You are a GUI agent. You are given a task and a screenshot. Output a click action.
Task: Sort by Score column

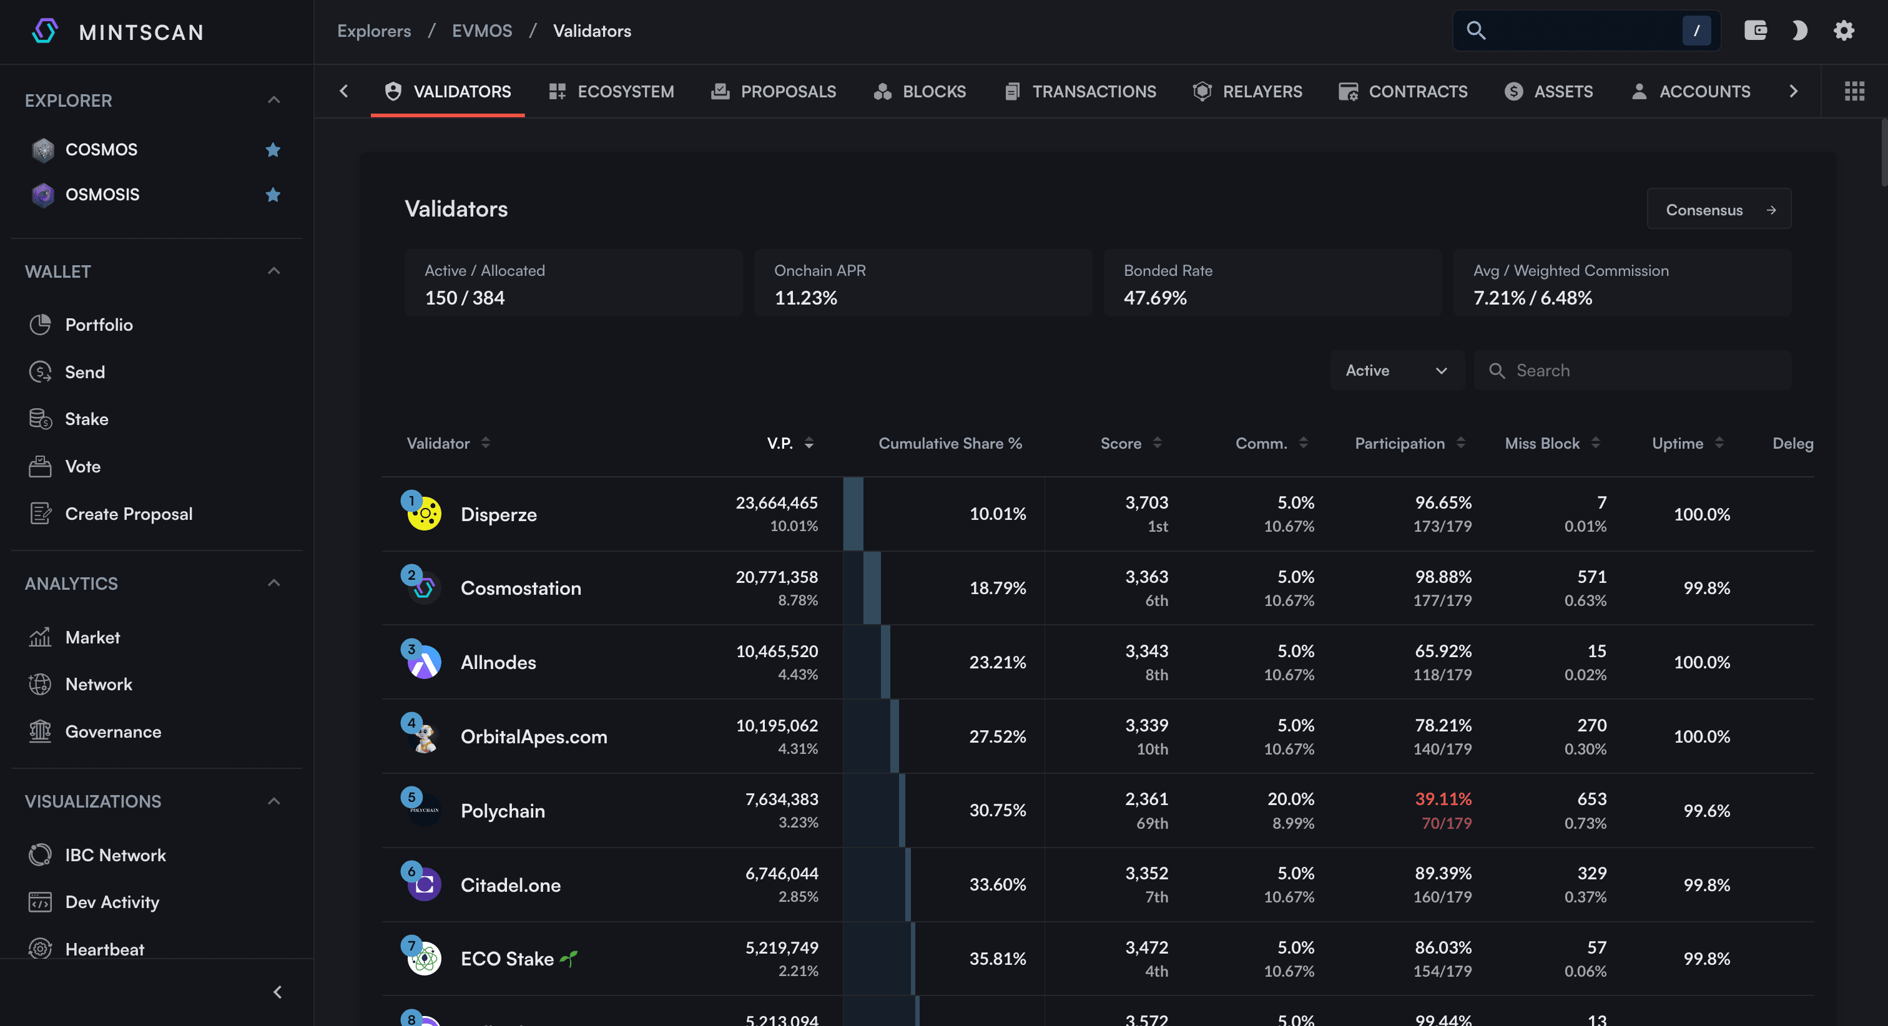(1131, 442)
